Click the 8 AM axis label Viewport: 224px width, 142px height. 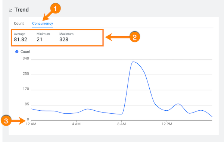pos(122,124)
